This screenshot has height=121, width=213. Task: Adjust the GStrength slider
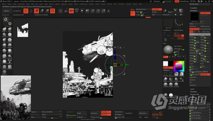click(x=179, y=49)
